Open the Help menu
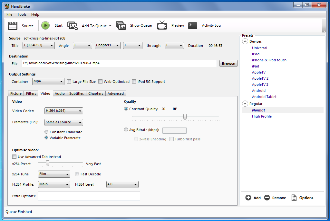This screenshot has height=221, width=330. (35, 14)
